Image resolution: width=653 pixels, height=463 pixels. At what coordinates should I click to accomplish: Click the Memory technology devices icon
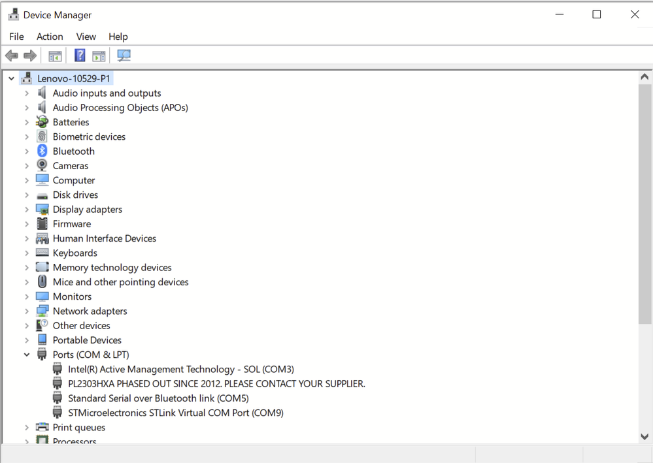click(x=42, y=267)
